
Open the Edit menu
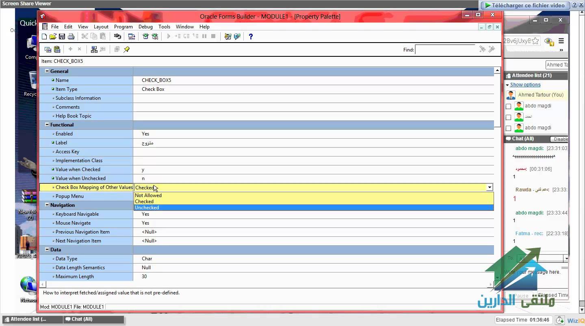pyautogui.click(x=68, y=27)
